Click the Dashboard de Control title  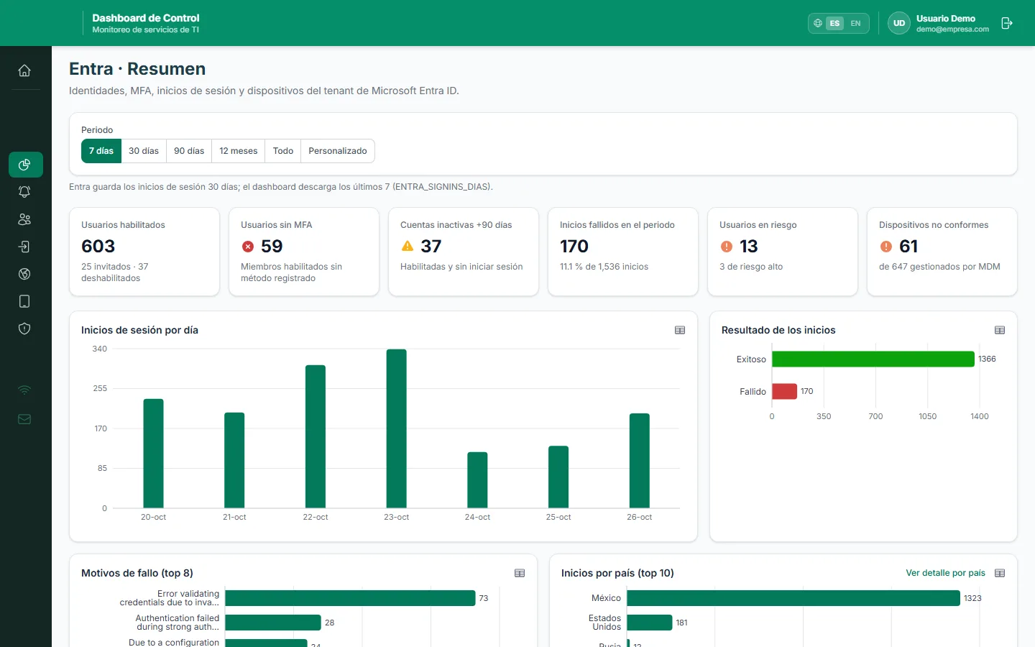146,18
